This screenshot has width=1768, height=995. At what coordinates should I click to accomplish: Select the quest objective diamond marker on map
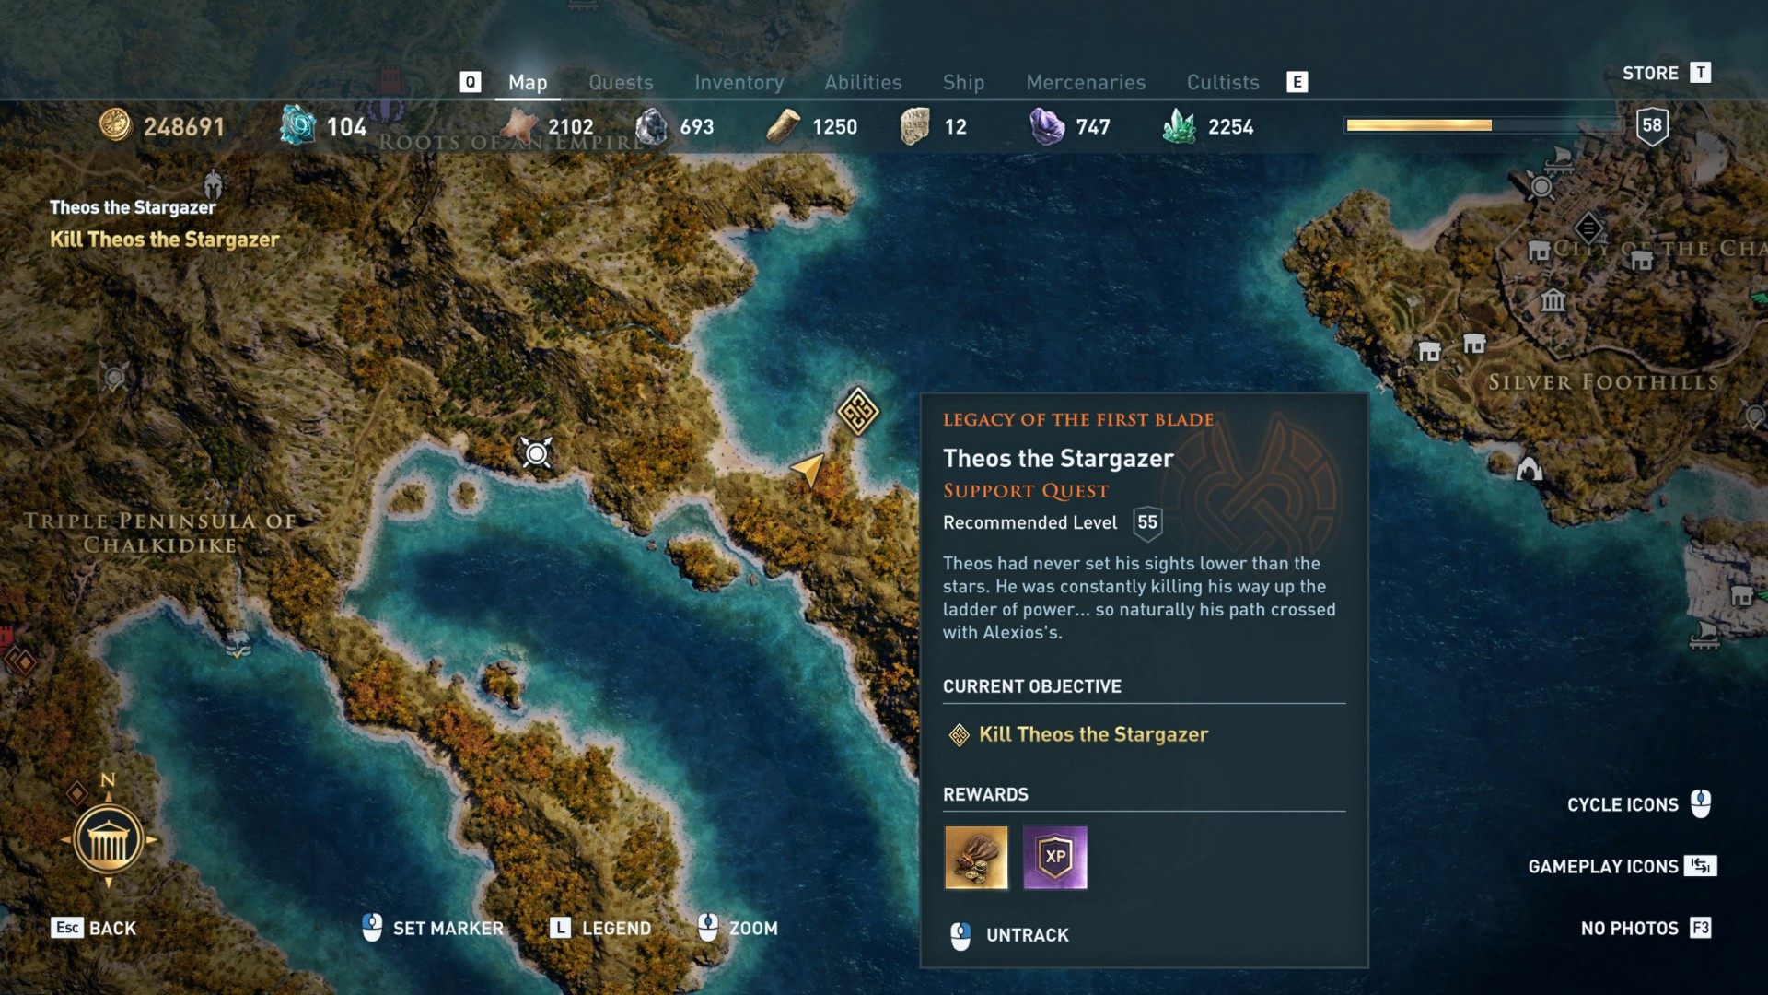pos(857,411)
